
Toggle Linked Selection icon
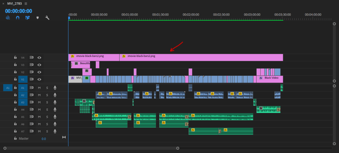27,18
